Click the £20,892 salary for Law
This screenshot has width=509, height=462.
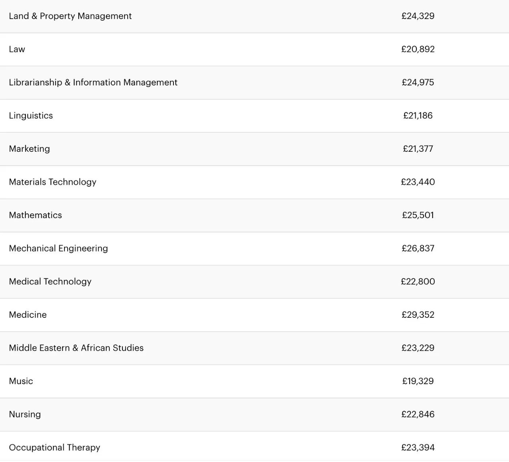tap(418, 49)
